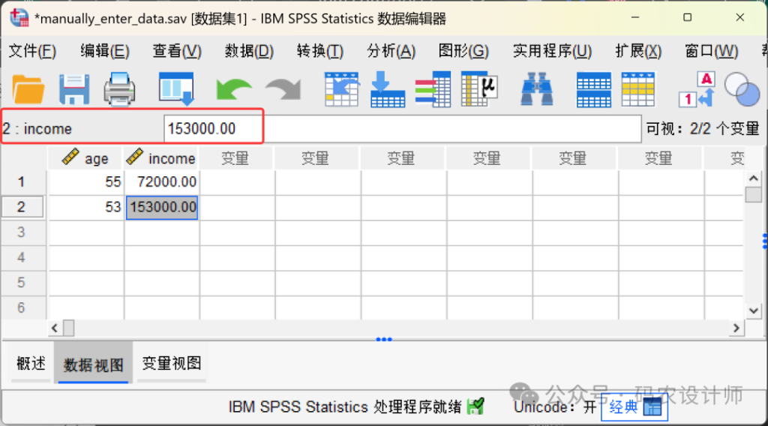Switch to the 概述 tab
Viewport: 768px width, 426px height.
pos(31,364)
